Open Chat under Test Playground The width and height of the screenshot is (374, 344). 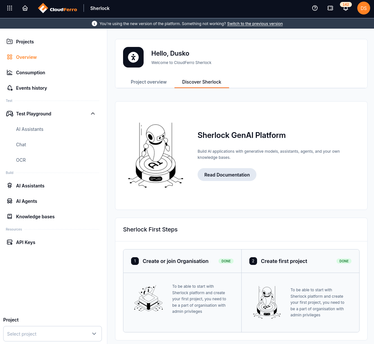point(21,145)
